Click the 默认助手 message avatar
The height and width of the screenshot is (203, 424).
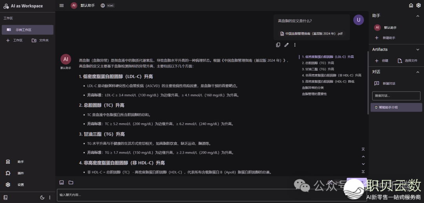coord(66,59)
